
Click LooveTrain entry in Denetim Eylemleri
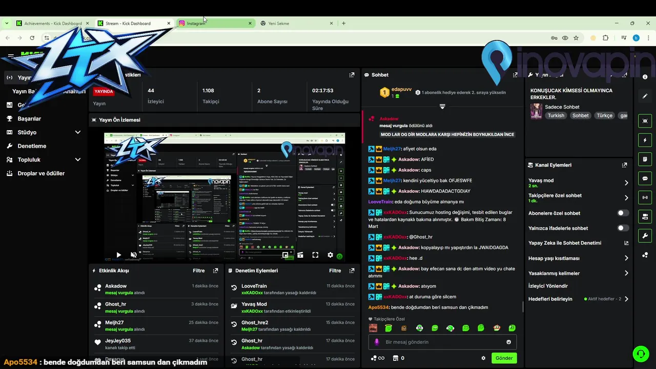tap(254, 286)
